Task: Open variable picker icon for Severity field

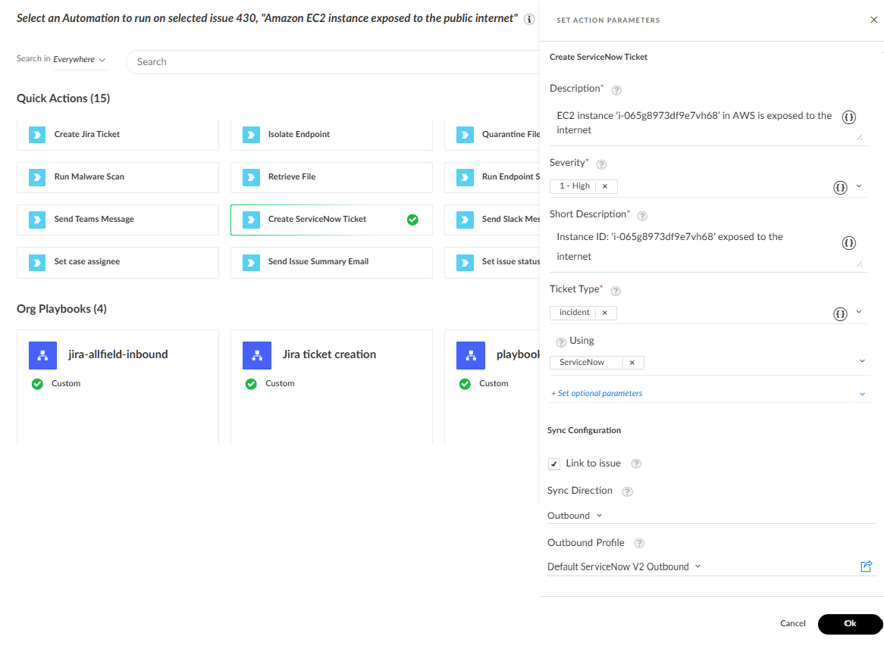Action: click(840, 188)
